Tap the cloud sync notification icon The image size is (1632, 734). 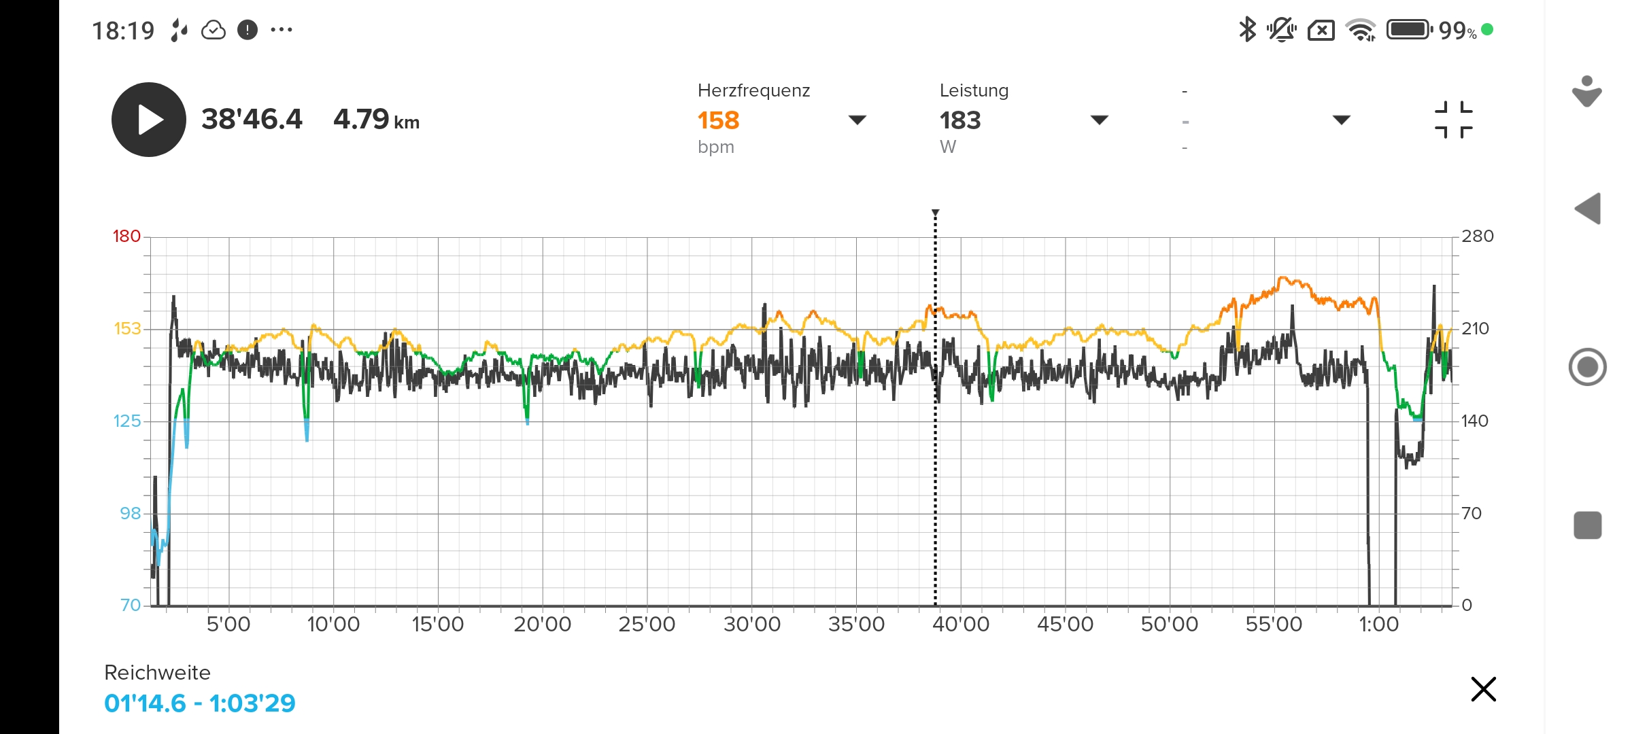[x=214, y=30]
